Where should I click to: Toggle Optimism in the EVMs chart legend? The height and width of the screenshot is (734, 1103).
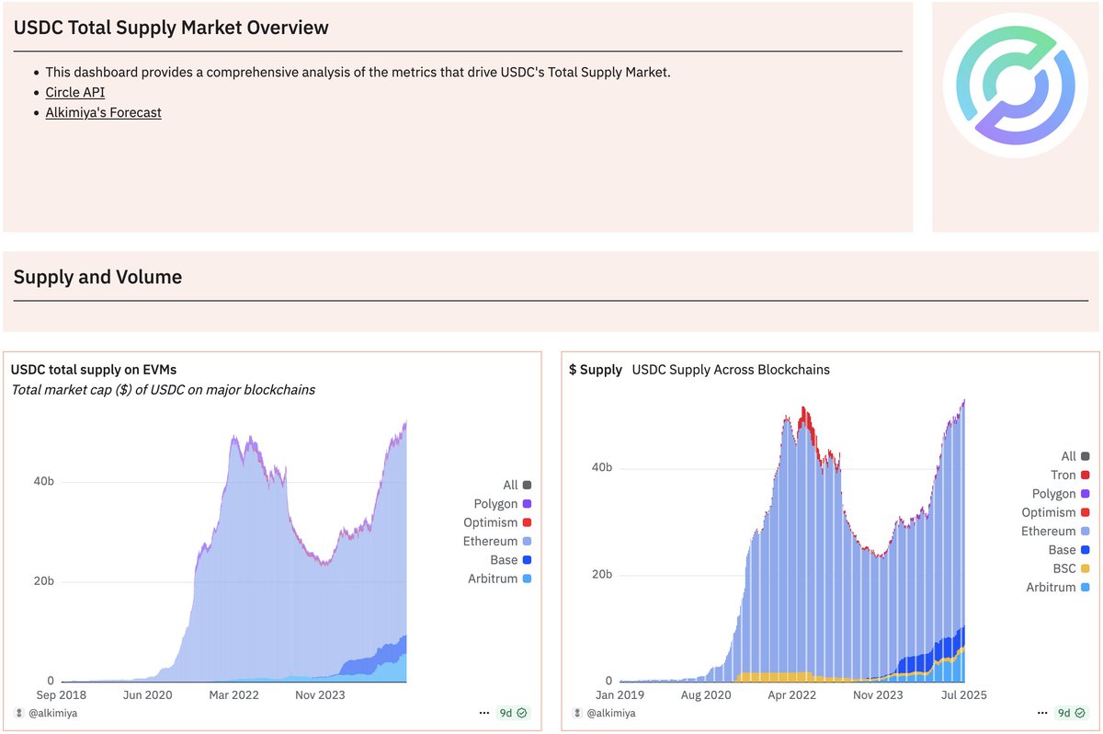tap(497, 522)
